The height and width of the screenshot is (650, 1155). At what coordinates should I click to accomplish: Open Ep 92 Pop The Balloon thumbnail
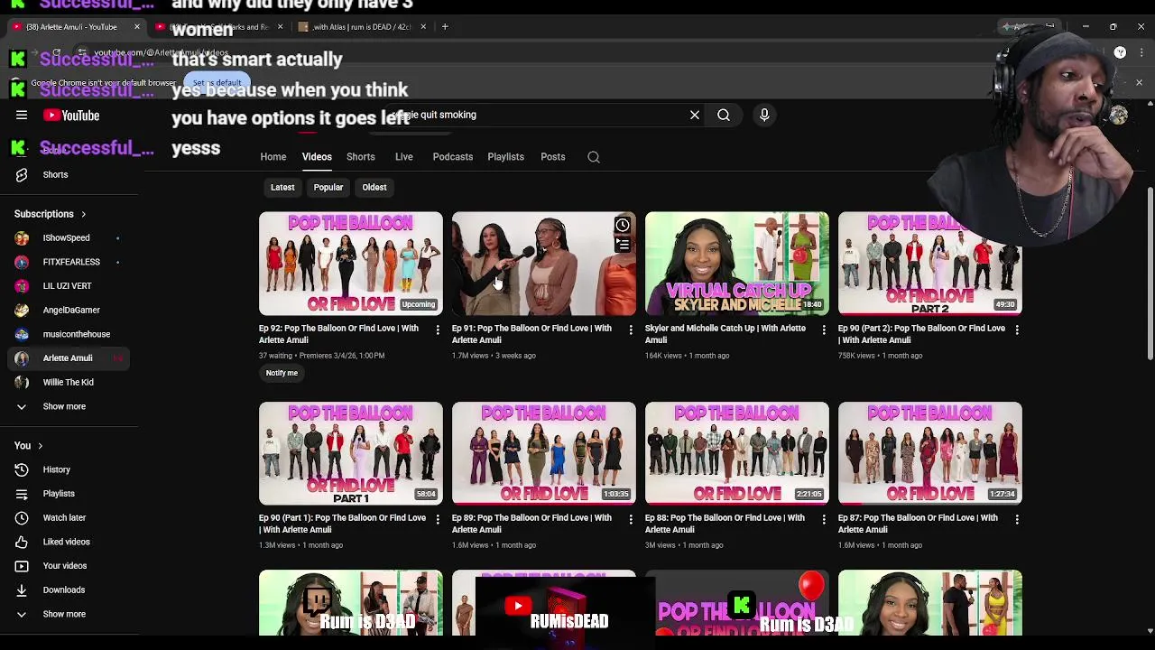point(351,264)
